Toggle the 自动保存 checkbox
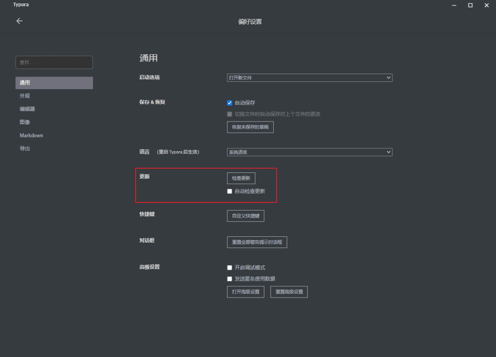 [x=230, y=103]
